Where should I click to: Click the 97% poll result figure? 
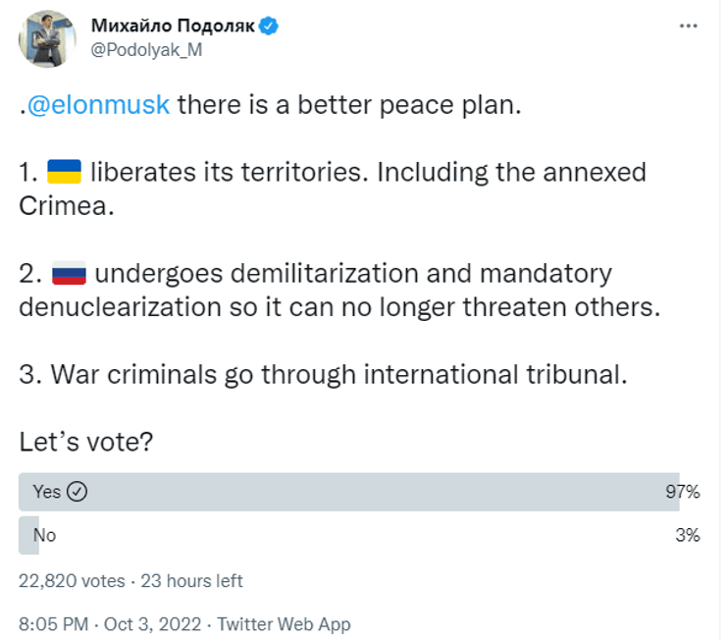click(x=681, y=492)
